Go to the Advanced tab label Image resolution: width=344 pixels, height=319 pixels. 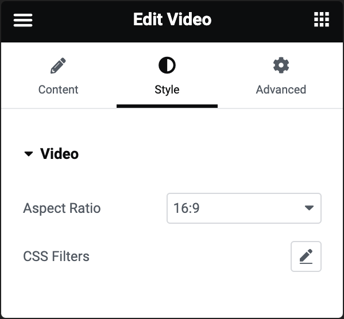(281, 90)
